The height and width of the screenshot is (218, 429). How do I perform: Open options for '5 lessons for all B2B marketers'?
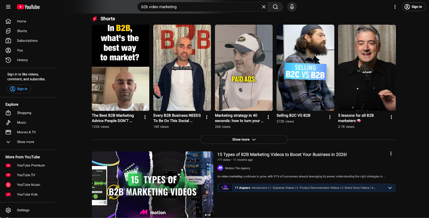391,117
